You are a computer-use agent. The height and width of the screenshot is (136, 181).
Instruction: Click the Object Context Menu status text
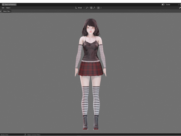point(34,134)
